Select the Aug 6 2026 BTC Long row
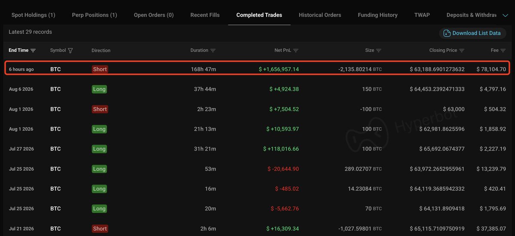This screenshot has width=515, height=236. [x=257, y=89]
